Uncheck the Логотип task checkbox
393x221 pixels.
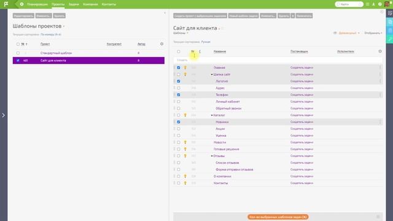tap(179, 81)
